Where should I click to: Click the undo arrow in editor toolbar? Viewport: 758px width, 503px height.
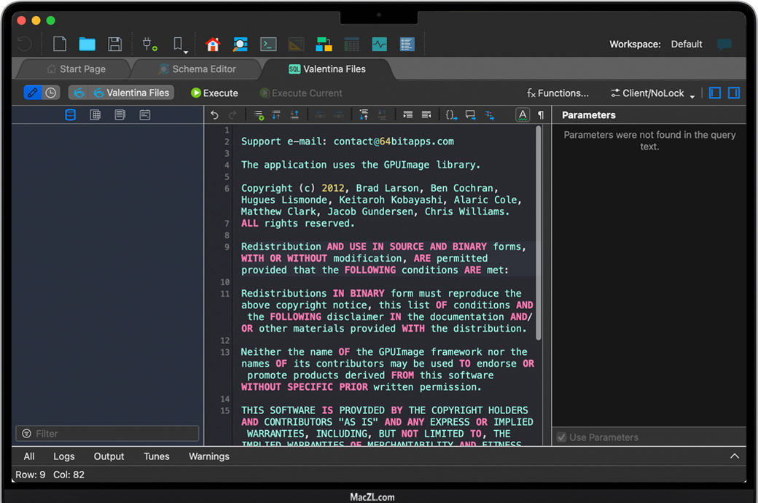[214, 115]
